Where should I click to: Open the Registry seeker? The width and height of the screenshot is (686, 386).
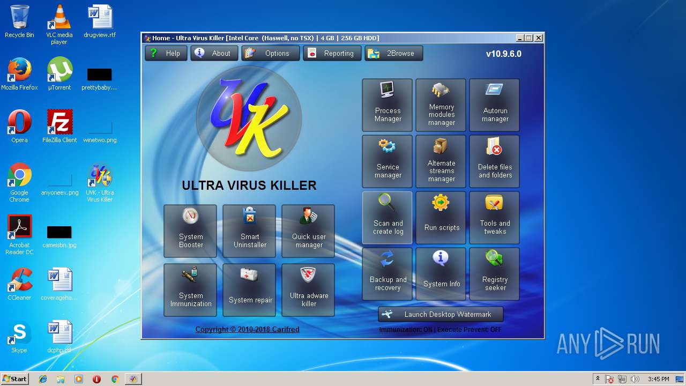[x=495, y=274]
